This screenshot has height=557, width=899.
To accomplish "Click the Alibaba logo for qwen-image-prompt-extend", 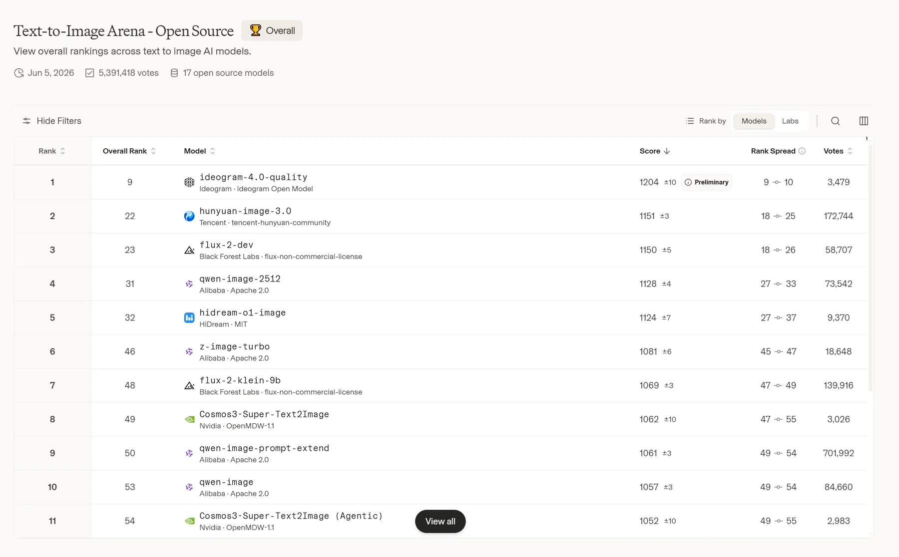I will pyautogui.click(x=189, y=453).
